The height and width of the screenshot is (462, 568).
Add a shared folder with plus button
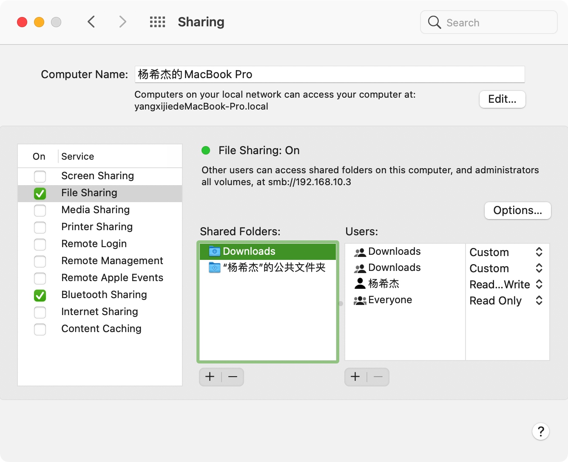coord(210,377)
